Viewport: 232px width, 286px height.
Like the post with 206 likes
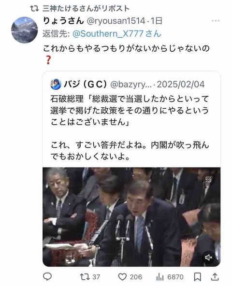[130, 277]
